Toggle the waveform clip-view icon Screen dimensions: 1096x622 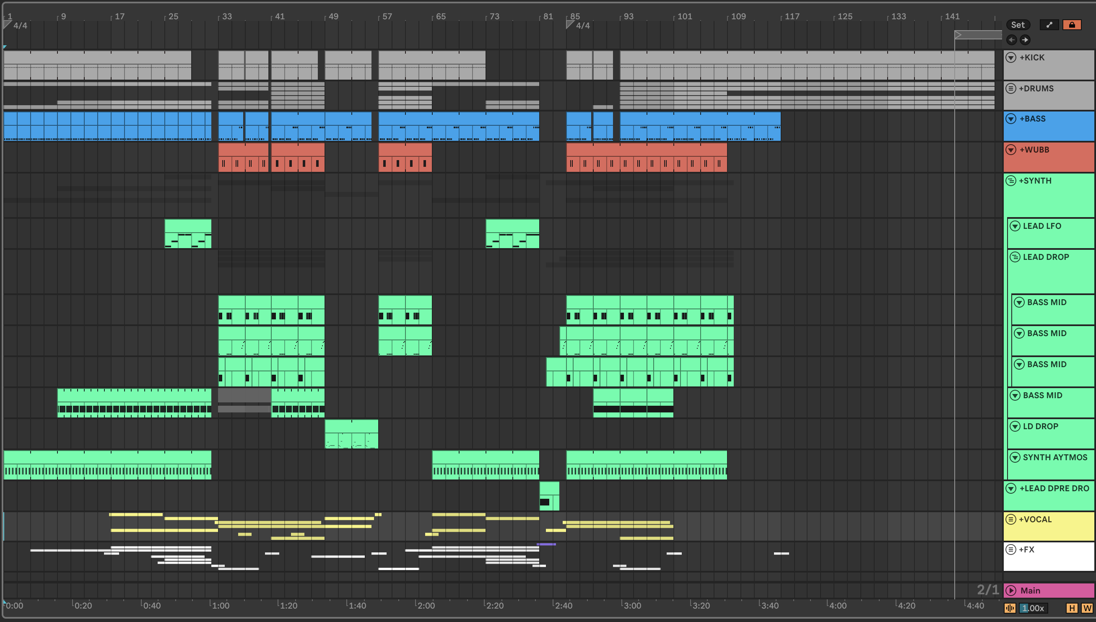click(1010, 608)
